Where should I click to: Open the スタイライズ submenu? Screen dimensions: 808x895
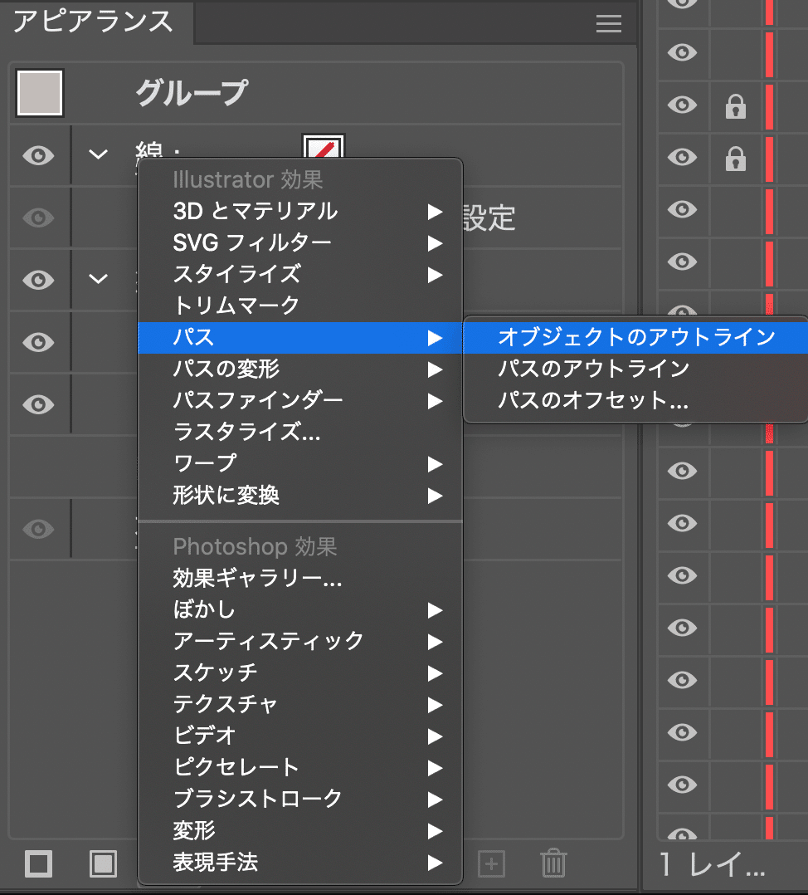click(x=300, y=275)
